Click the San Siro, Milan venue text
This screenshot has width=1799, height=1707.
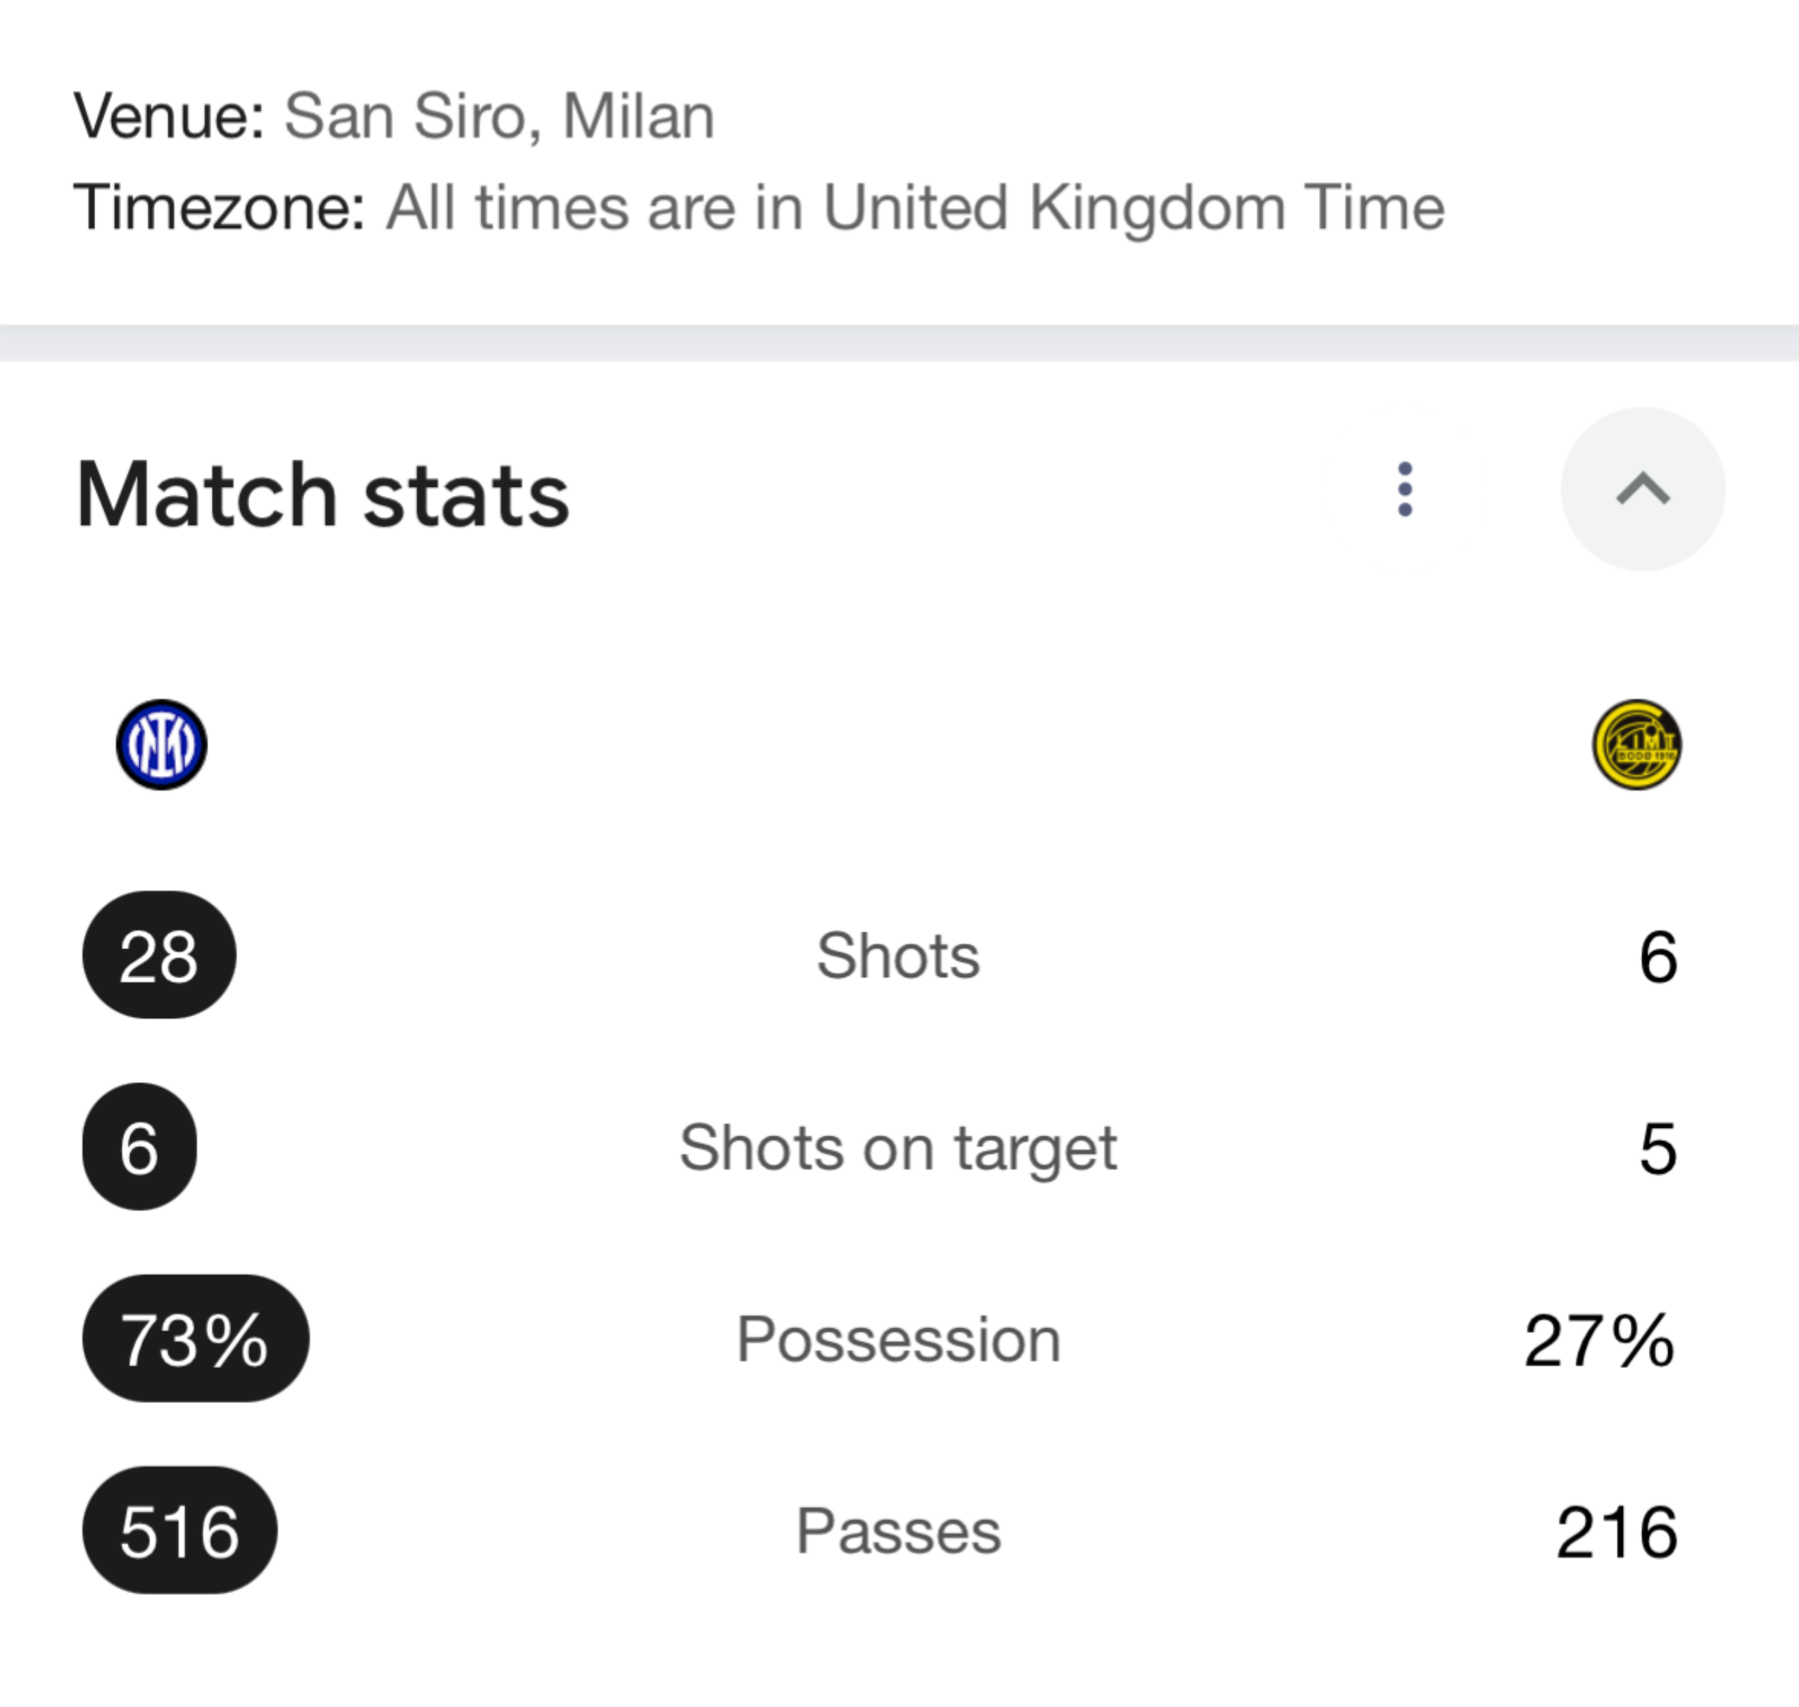pyautogui.click(x=500, y=117)
